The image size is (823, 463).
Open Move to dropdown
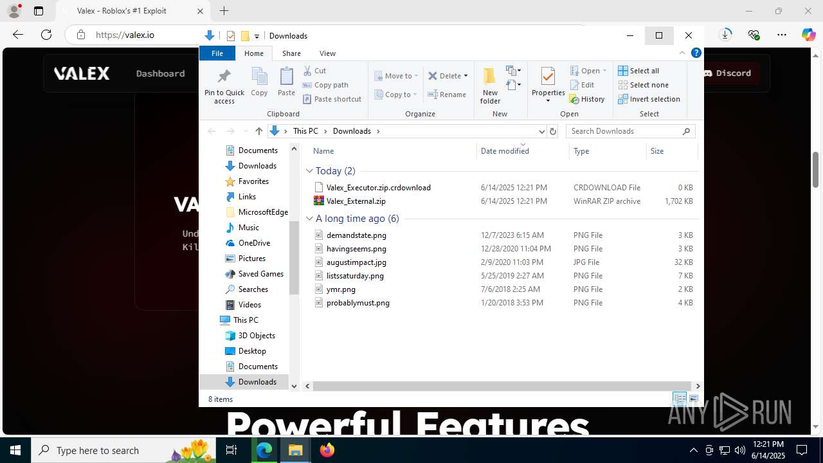point(397,76)
